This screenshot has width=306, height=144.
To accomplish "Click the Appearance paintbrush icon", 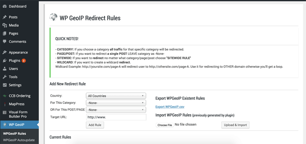I will tap(4, 52).
